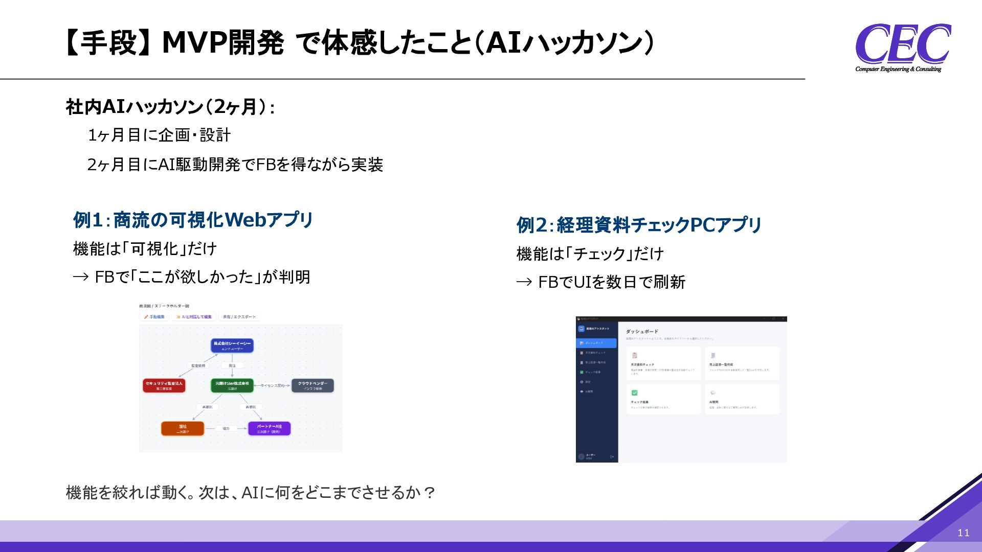Open the 共有 / エクスポート tab
Screen dimensions: 982x552
[239, 317]
